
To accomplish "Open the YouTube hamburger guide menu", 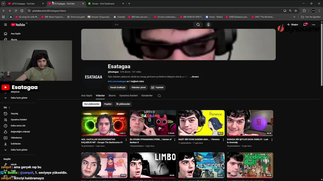I will [5, 25].
